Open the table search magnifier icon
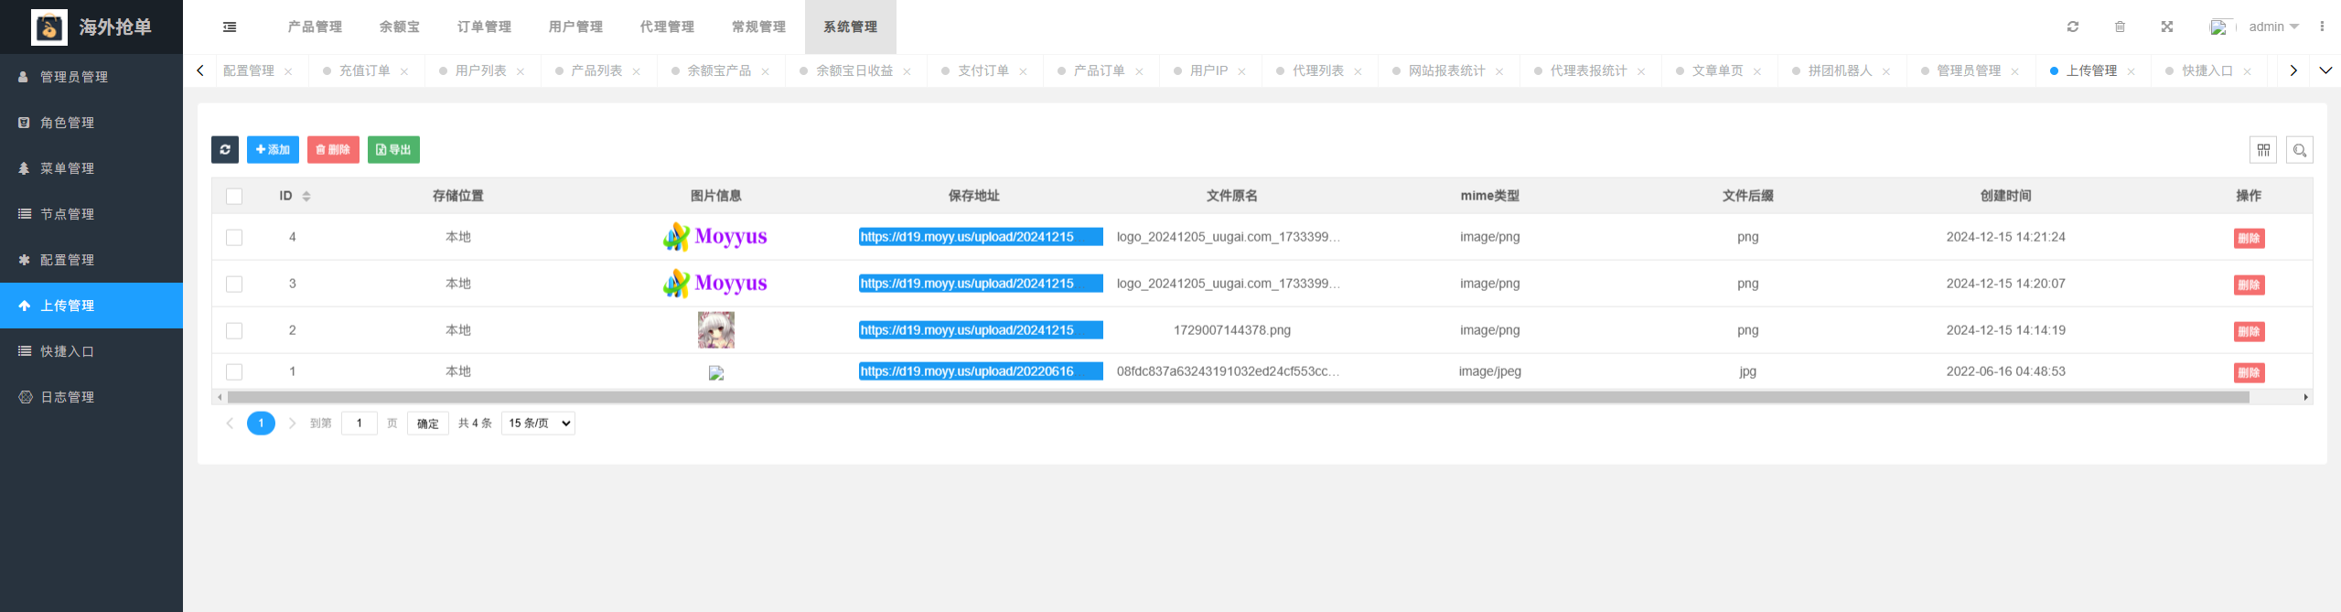2341x612 pixels. point(2299,150)
